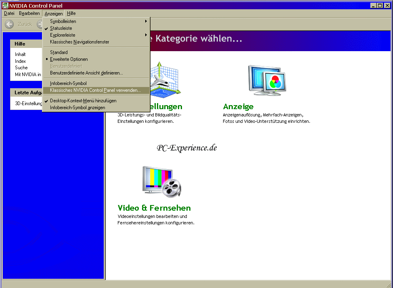
Task: Select Erweiterte Optionen view mode
Action: click(x=96, y=59)
